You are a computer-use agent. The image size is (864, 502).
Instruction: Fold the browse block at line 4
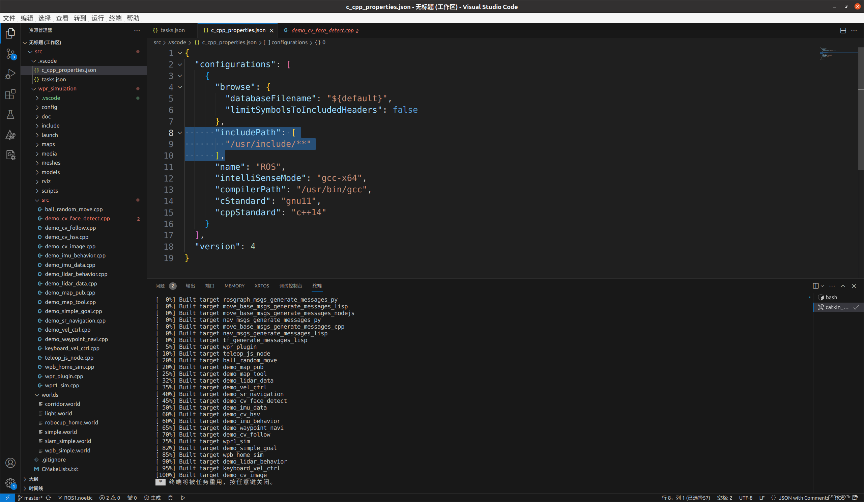pyautogui.click(x=180, y=87)
